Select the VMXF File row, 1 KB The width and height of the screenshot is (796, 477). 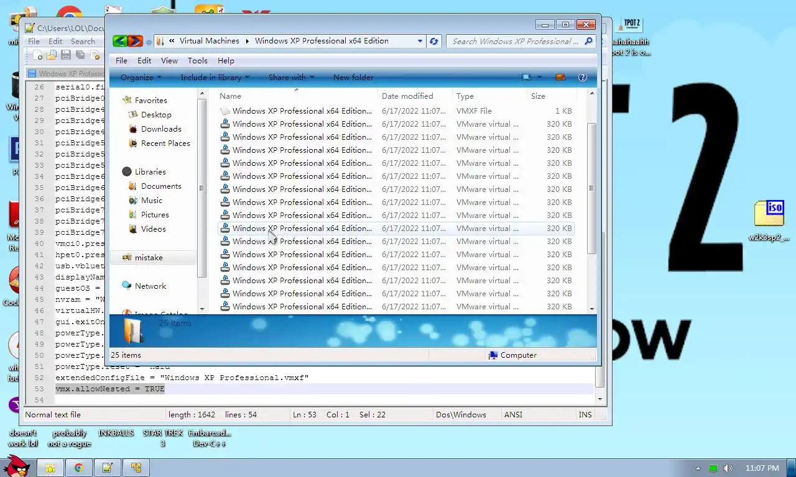tap(396, 111)
